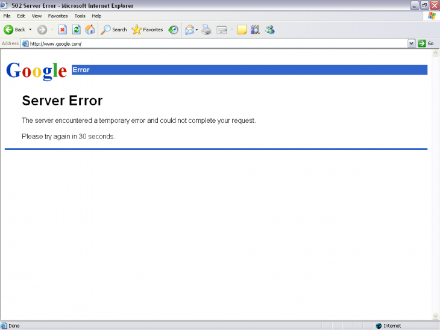Click the Mail envelope icon

pyautogui.click(x=190, y=30)
